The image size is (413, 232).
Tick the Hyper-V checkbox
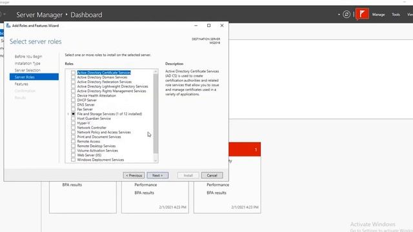pyautogui.click(x=73, y=123)
